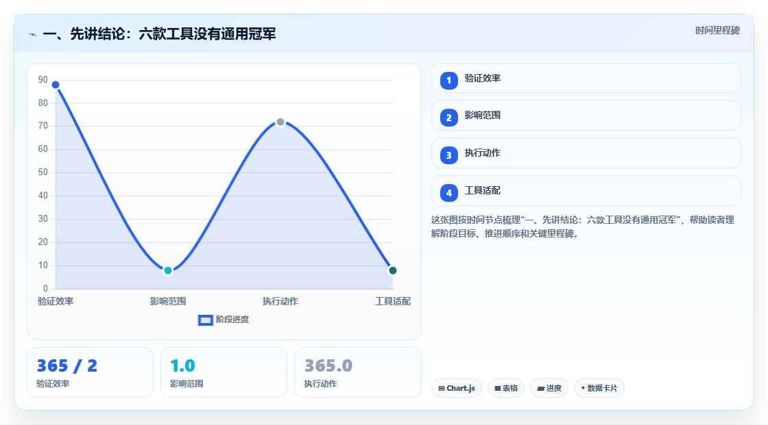Click the x-axis label 影响范围

pos(168,301)
